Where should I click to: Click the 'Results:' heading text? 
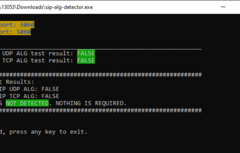click(20, 82)
